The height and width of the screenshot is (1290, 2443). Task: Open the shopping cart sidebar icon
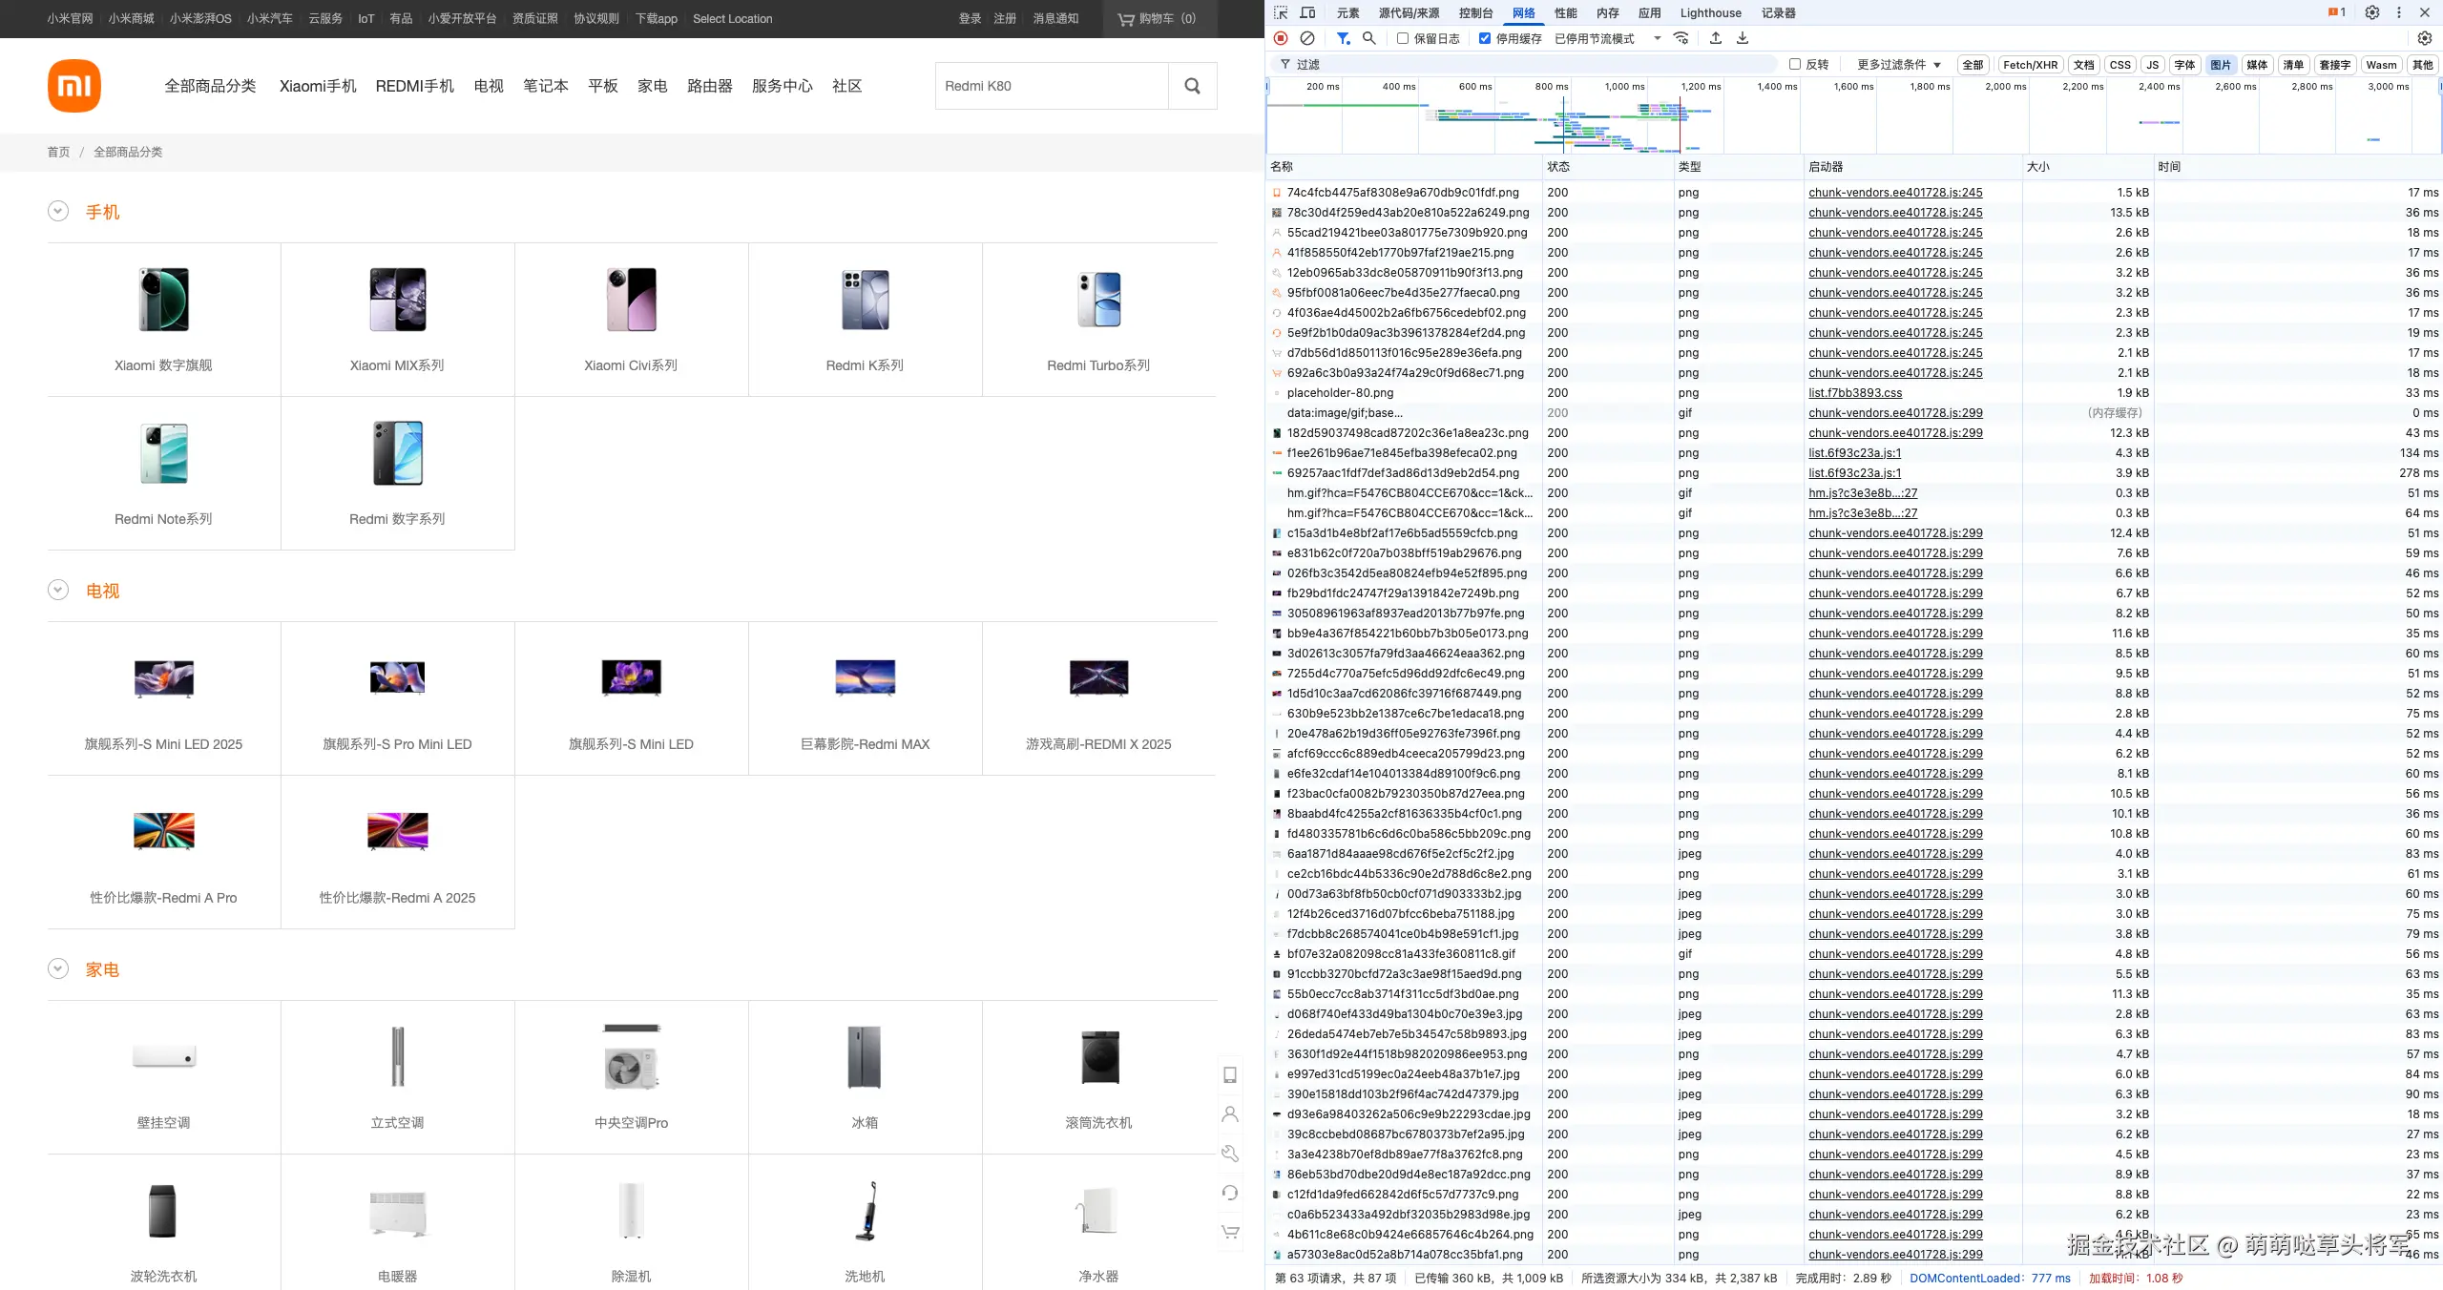pyautogui.click(x=1230, y=1232)
